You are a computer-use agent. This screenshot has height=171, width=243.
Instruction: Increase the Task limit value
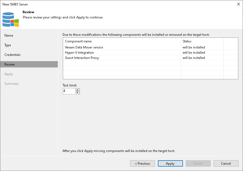tap(77, 90)
